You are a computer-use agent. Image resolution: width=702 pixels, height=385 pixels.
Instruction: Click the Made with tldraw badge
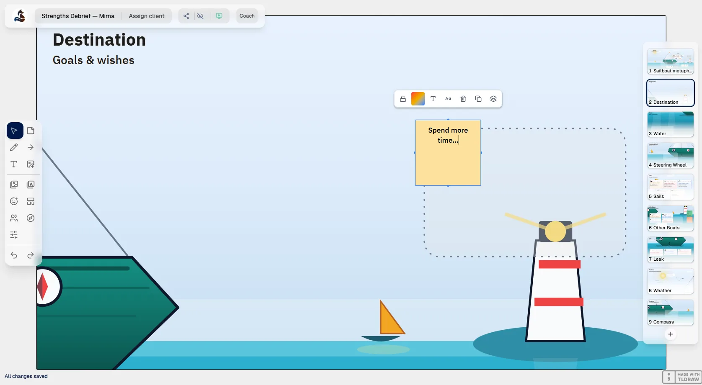click(682, 377)
